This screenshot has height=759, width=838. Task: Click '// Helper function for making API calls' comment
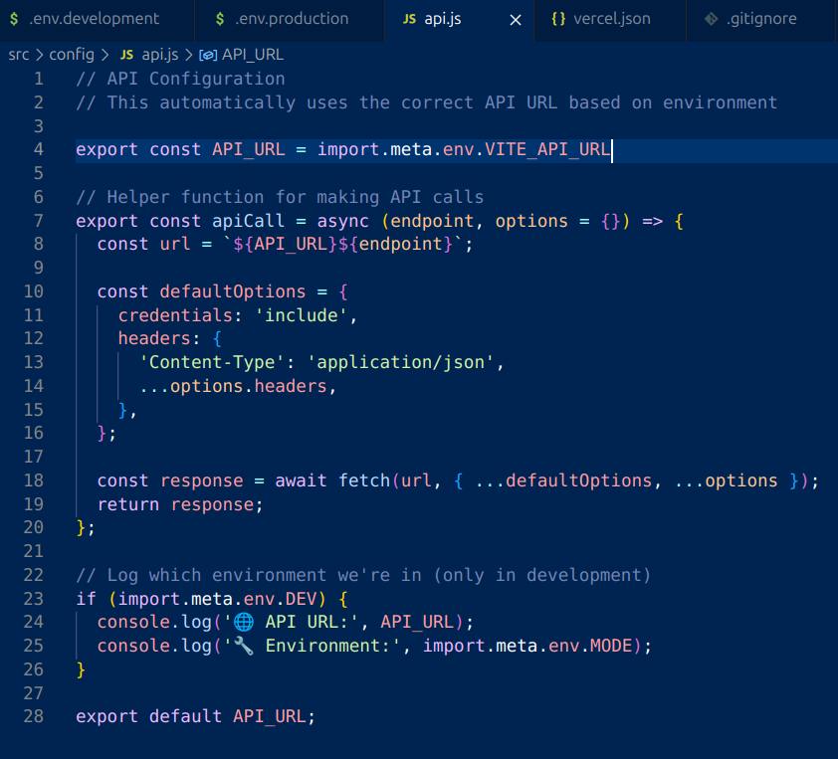coord(280,197)
